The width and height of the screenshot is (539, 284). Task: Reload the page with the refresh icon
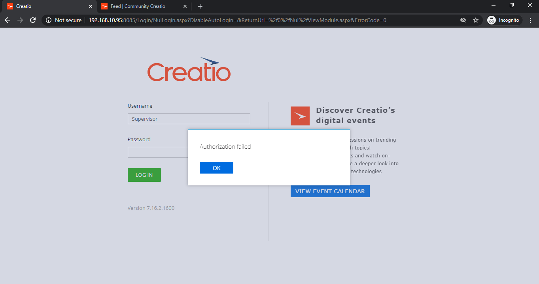coord(33,20)
